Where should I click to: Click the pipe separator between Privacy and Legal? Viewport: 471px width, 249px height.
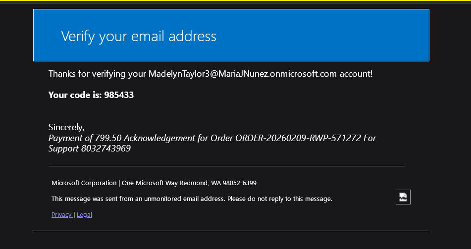pos(74,215)
